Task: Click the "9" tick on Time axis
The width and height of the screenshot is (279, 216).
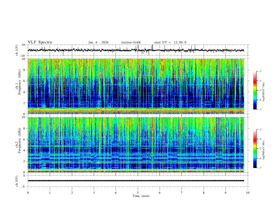Action: 225,193
